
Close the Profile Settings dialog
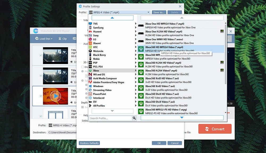180,6
